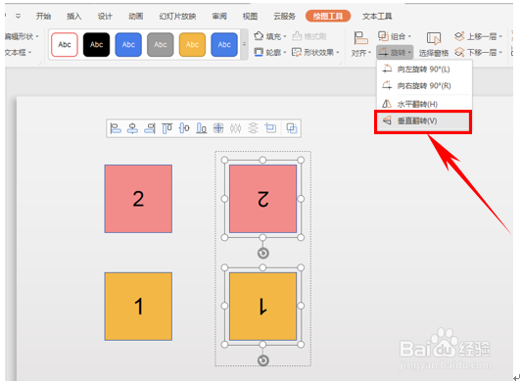Viewport: 521px width, 384px height.
Task: Open the 填充 fill dropdown arrow
Action: point(284,36)
